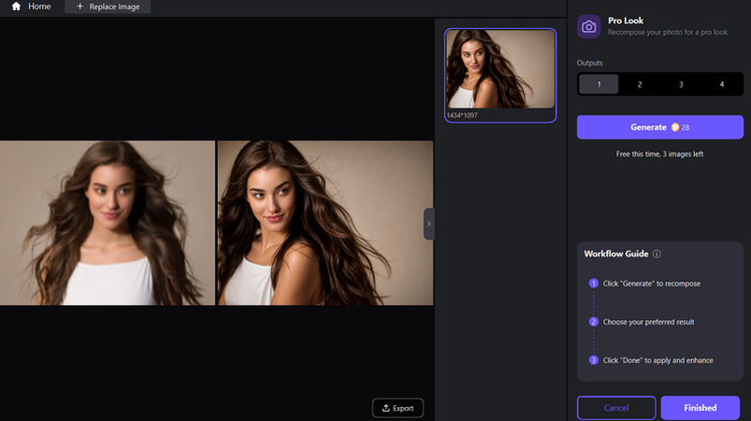This screenshot has width=751, height=421.
Task: Click the original blurry photo on canvas
Action: [x=108, y=223]
